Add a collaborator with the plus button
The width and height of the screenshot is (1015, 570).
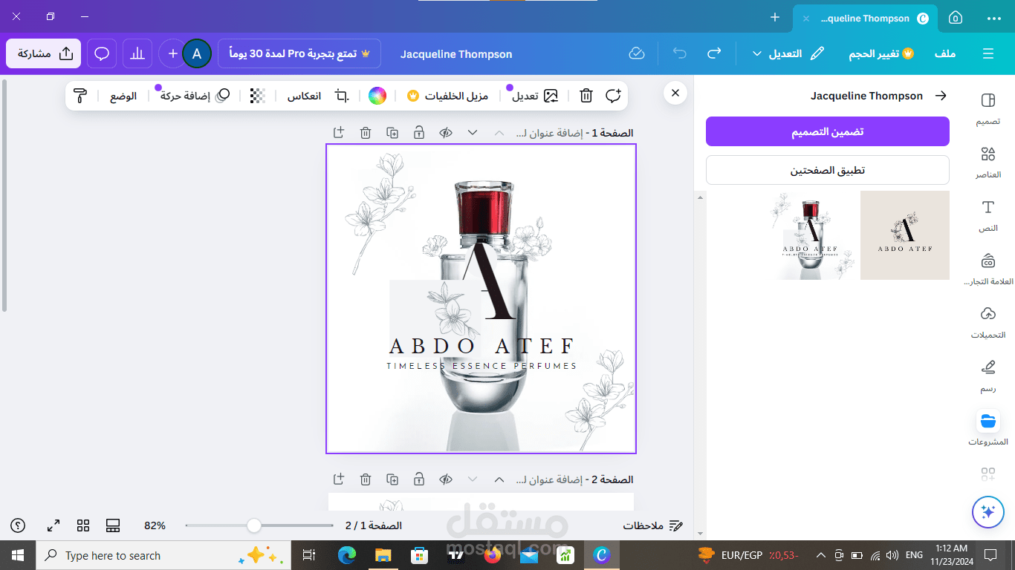tap(172, 53)
